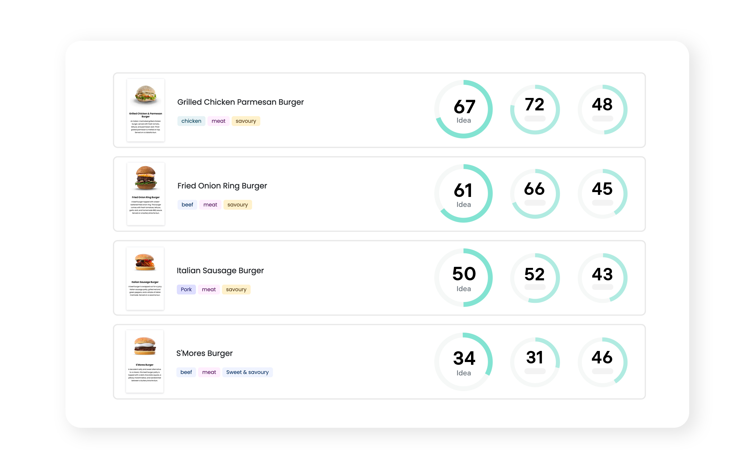The width and height of the screenshot is (755, 470).
Task: Open the Grilled Chicken Parmesan Burger thumbnail
Action: tap(145, 110)
